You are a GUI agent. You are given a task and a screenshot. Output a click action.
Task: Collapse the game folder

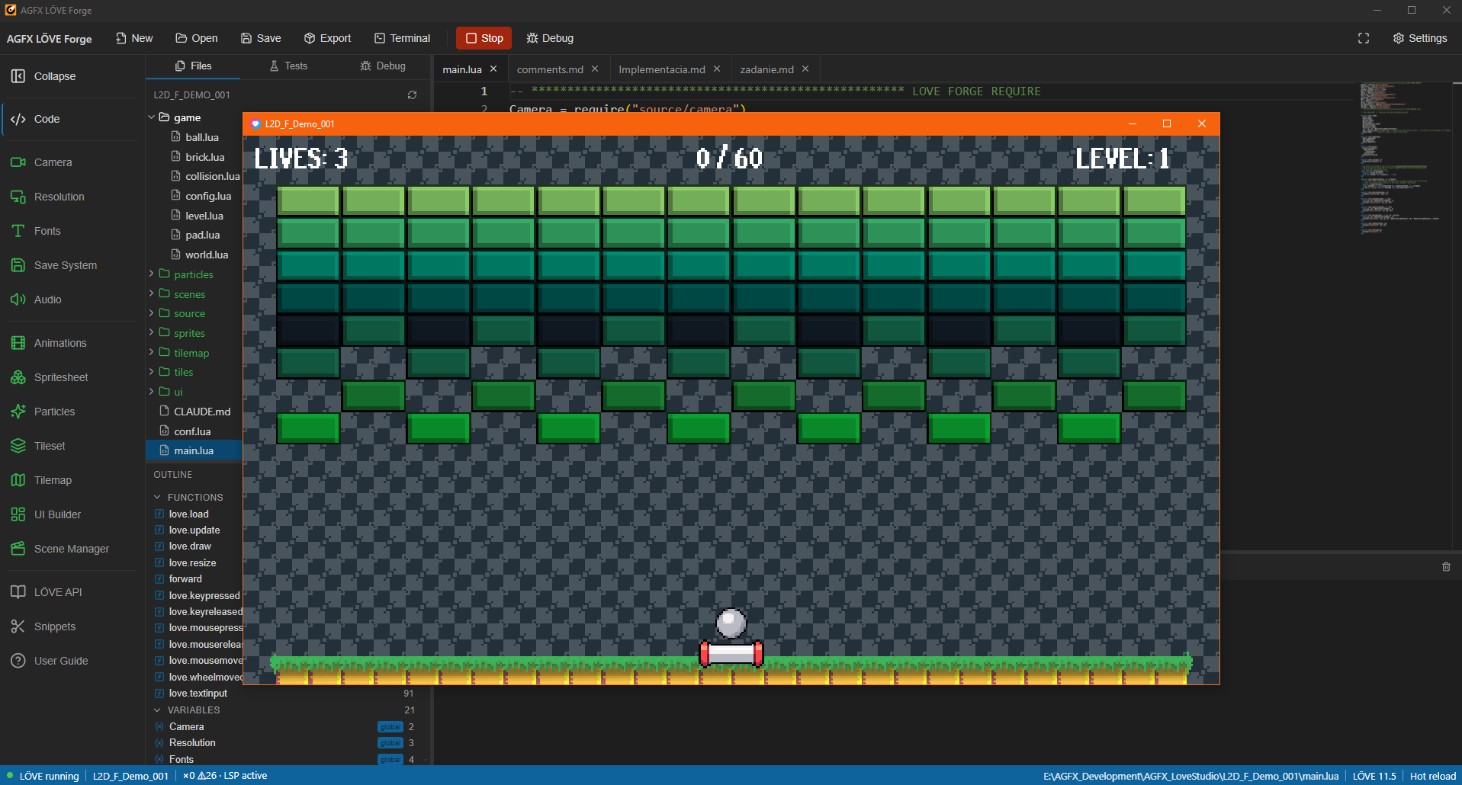click(x=152, y=117)
